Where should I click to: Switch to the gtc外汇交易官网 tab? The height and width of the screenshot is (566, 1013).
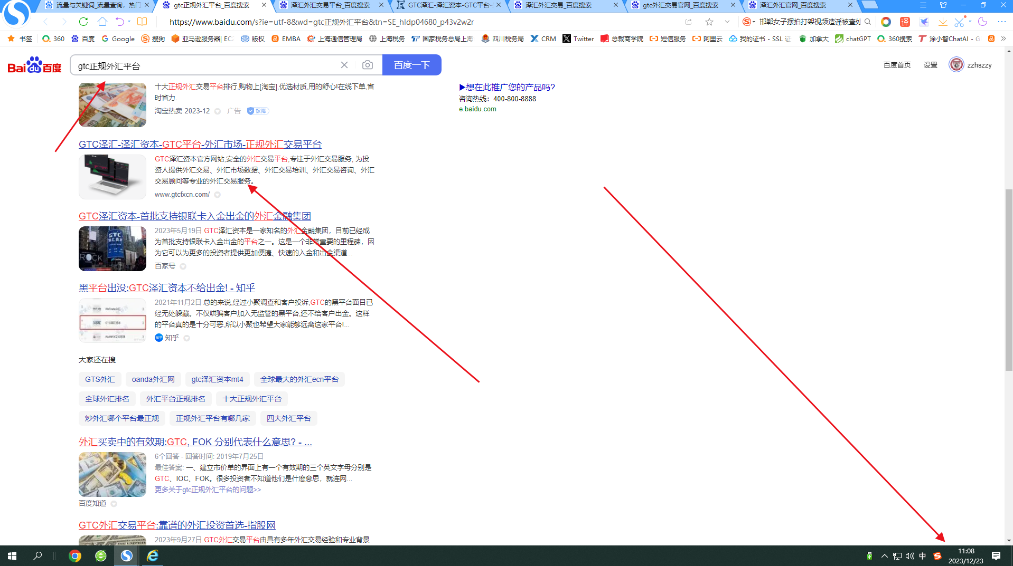coord(680,5)
